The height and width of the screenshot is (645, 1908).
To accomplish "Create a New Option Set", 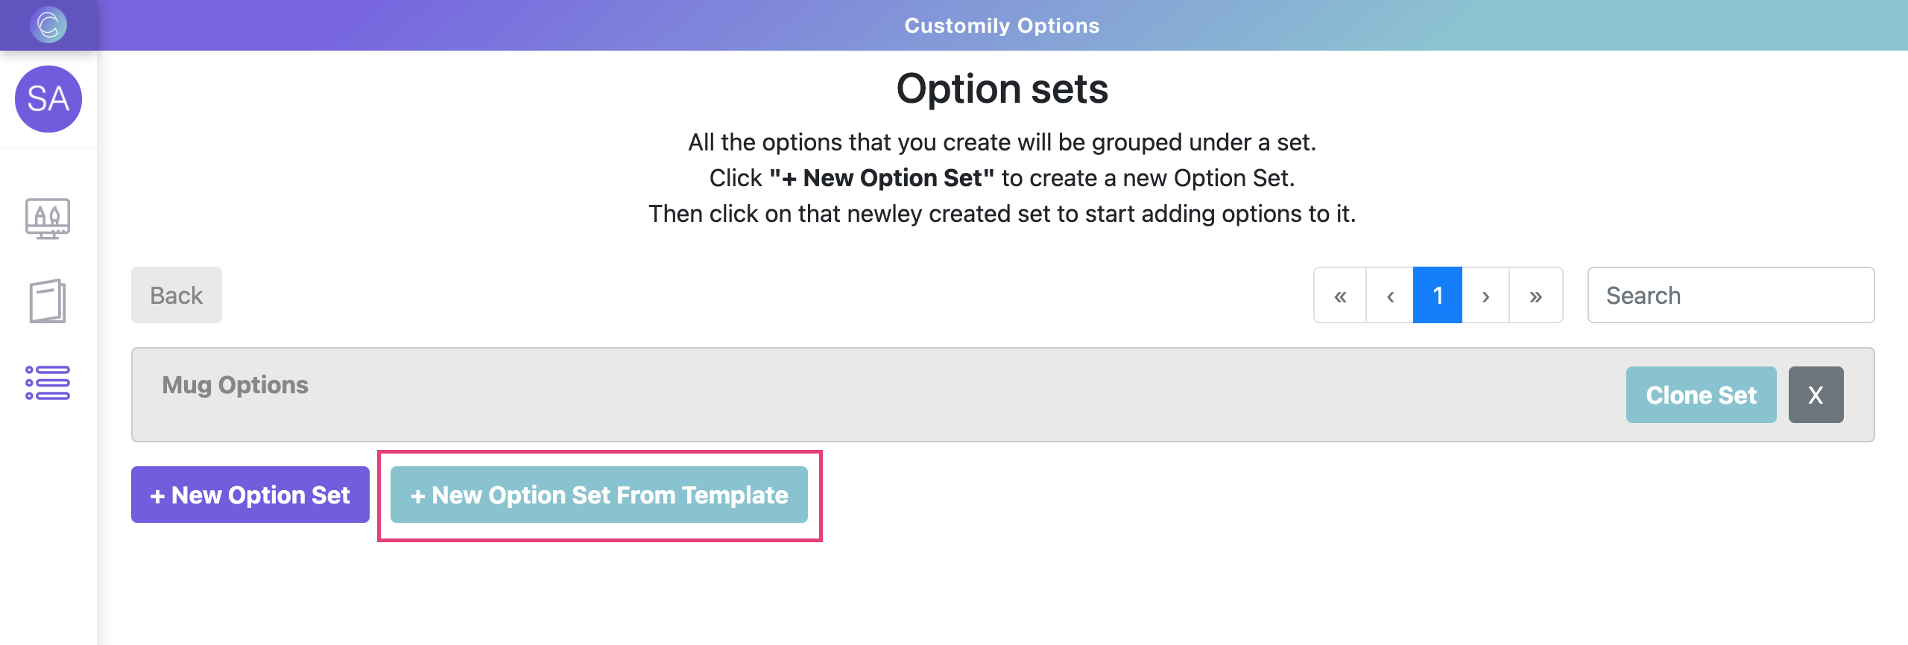I will point(250,495).
